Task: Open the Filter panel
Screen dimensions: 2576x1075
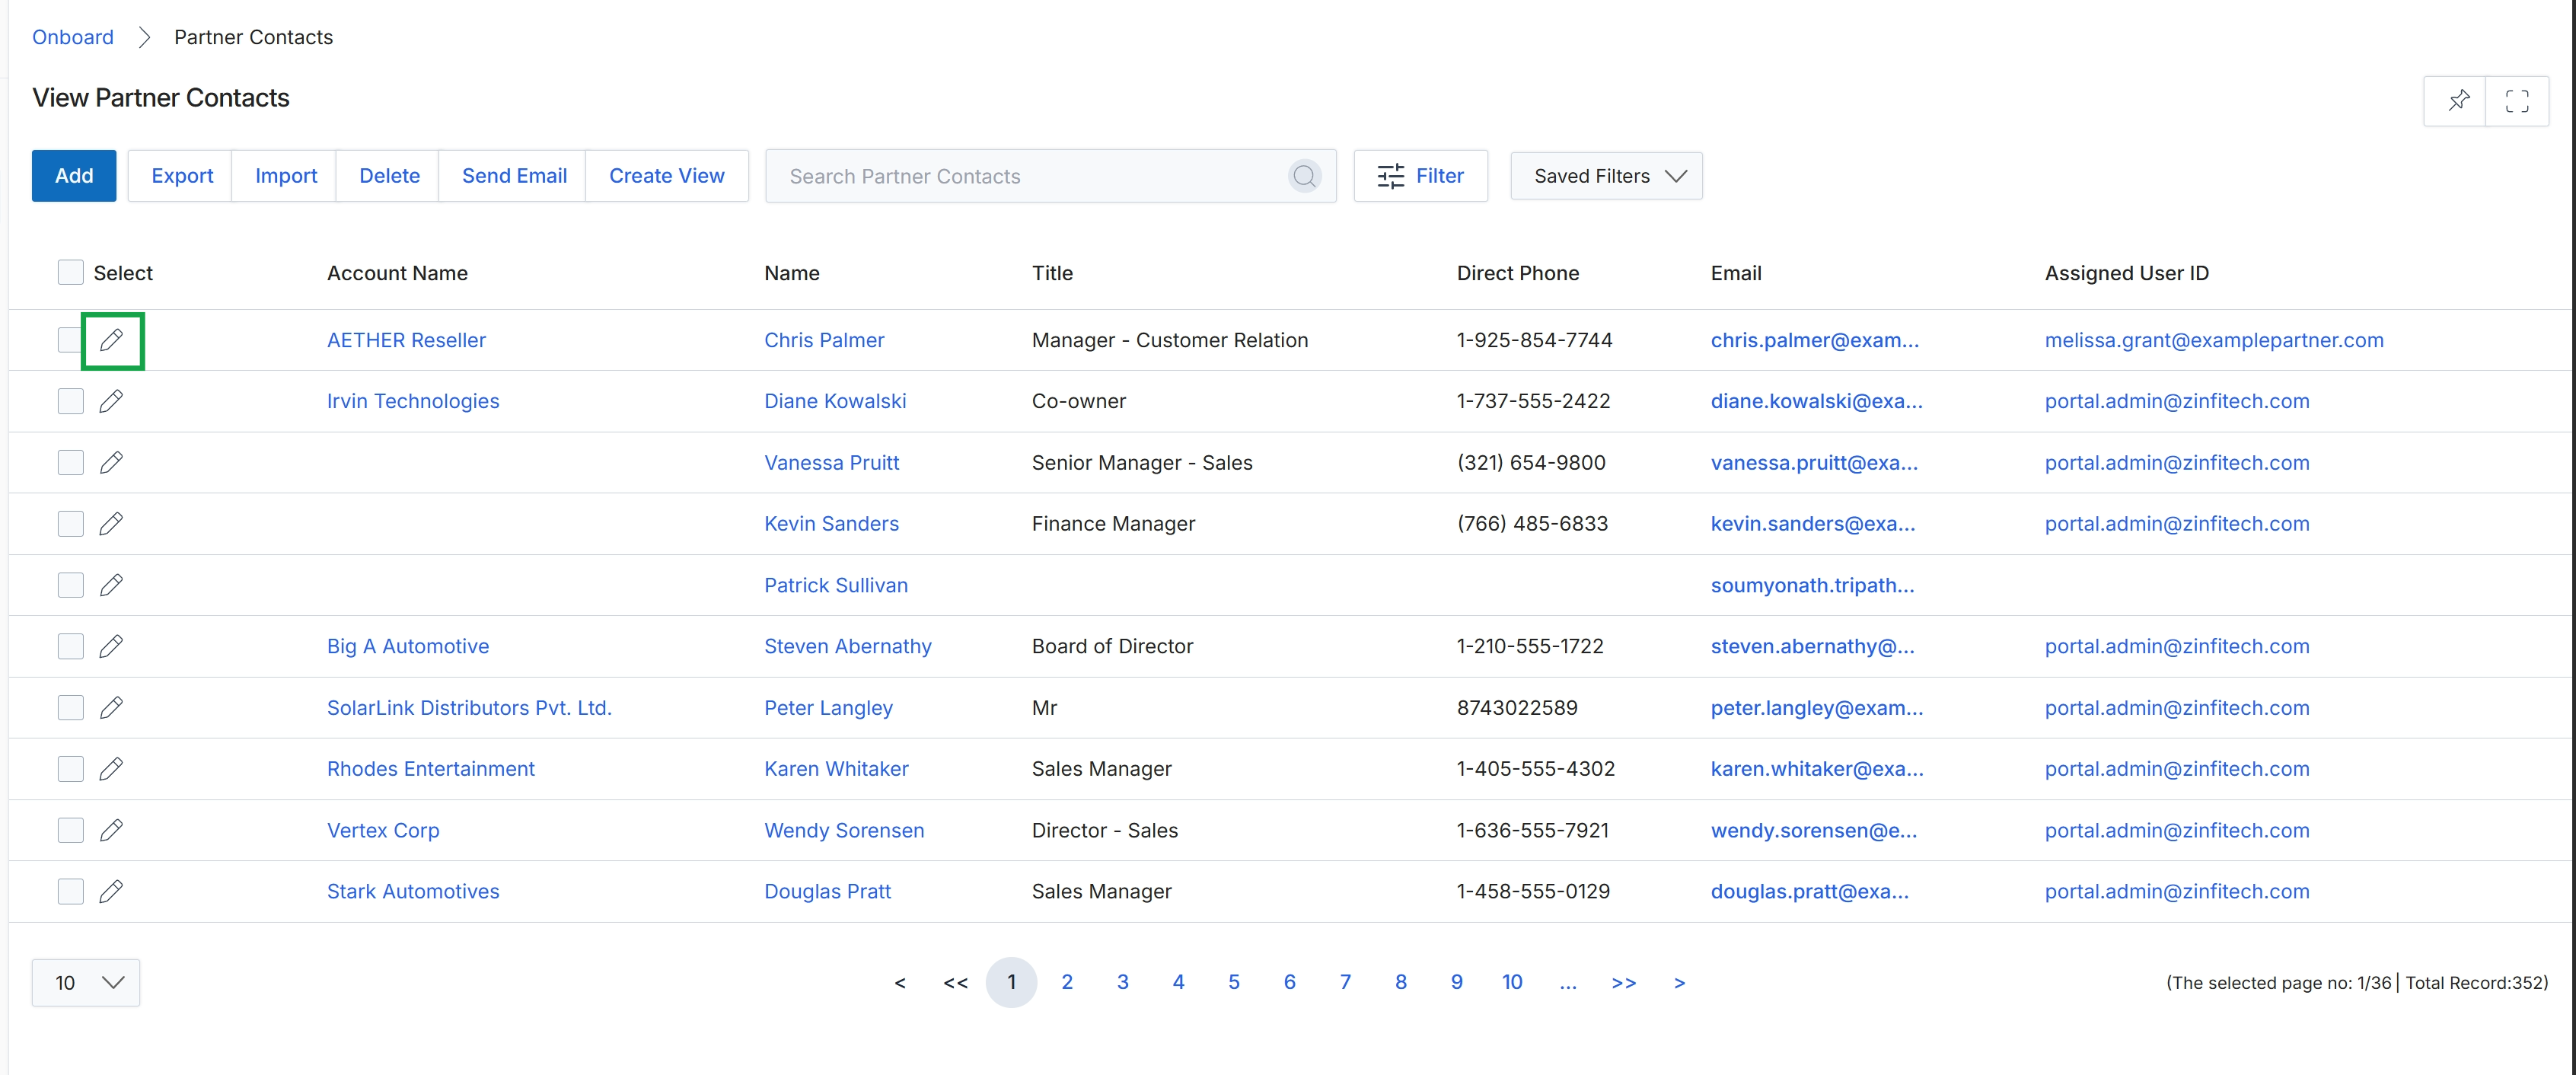Action: [x=1420, y=176]
